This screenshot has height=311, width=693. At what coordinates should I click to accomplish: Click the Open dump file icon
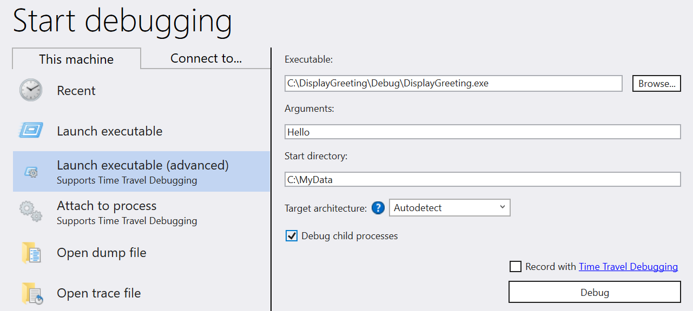coord(31,252)
